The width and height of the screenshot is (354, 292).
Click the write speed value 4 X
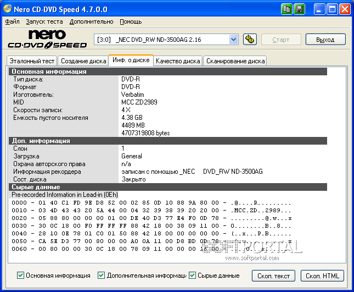coord(126,110)
